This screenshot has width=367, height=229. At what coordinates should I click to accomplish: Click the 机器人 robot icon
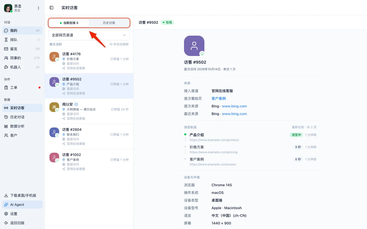(x=6, y=67)
